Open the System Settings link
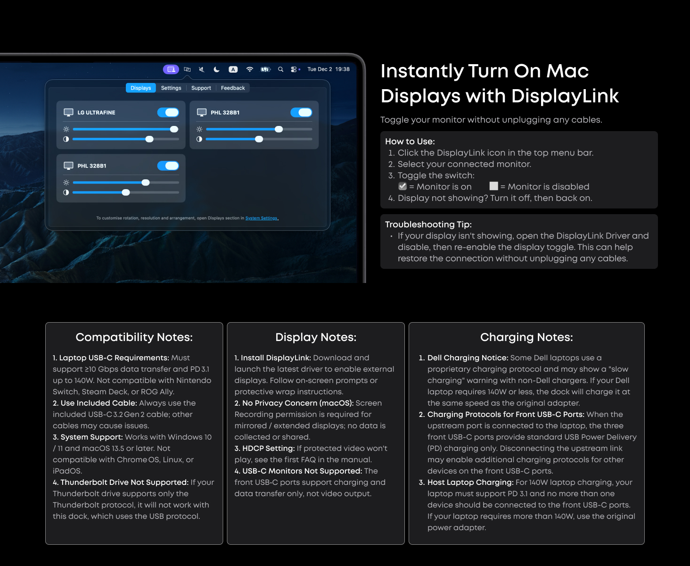 coord(261,218)
